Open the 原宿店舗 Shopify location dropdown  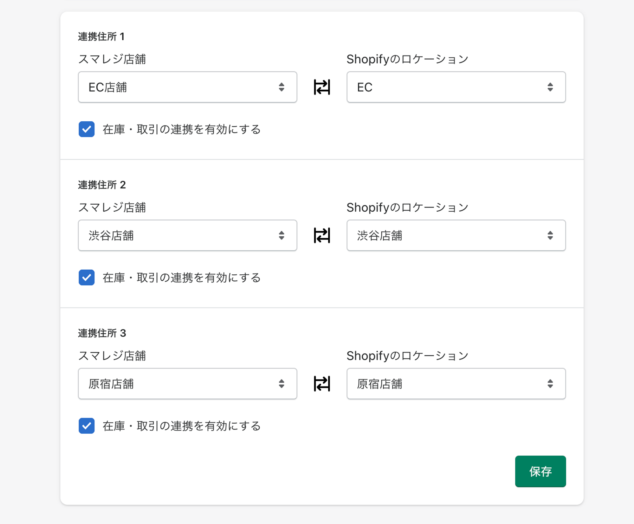click(x=456, y=384)
